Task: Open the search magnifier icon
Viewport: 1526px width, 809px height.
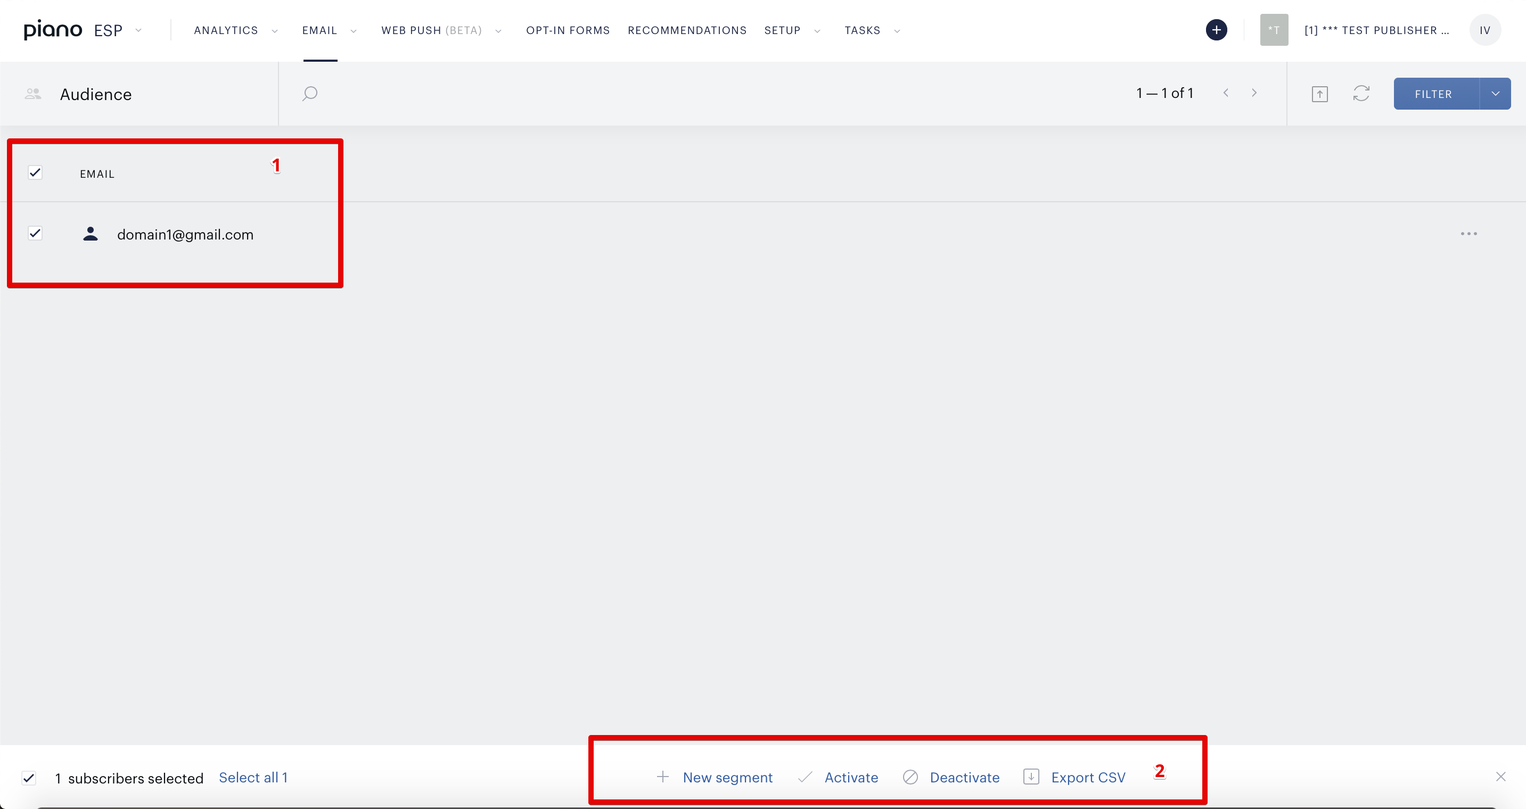Action: pyautogui.click(x=310, y=94)
